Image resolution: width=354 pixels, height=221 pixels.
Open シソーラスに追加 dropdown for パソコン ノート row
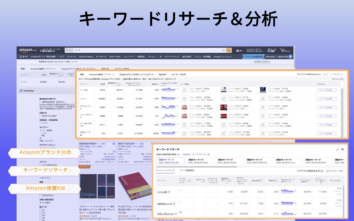click(x=327, y=107)
